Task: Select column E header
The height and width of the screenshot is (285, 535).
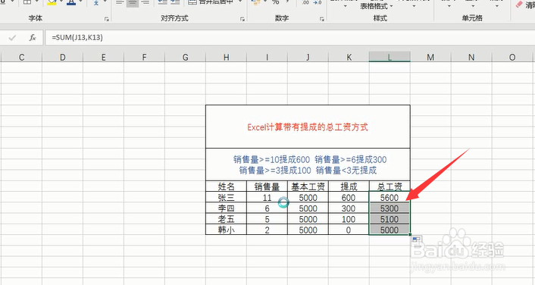Action: [103, 57]
